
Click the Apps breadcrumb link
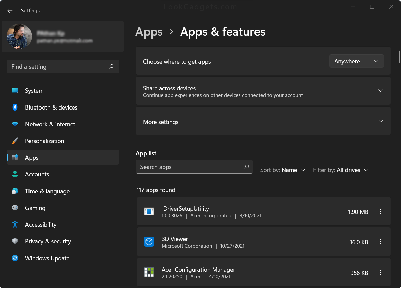[149, 32]
